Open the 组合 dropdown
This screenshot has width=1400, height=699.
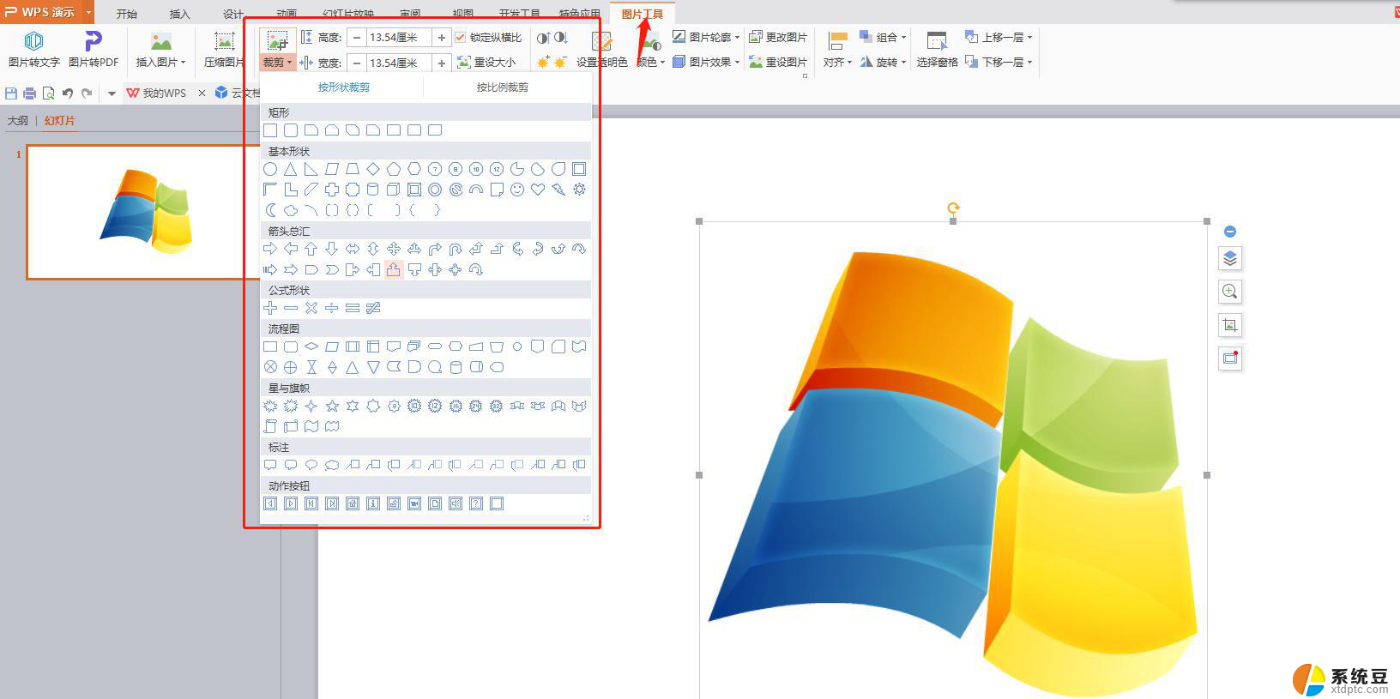click(x=903, y=37)
